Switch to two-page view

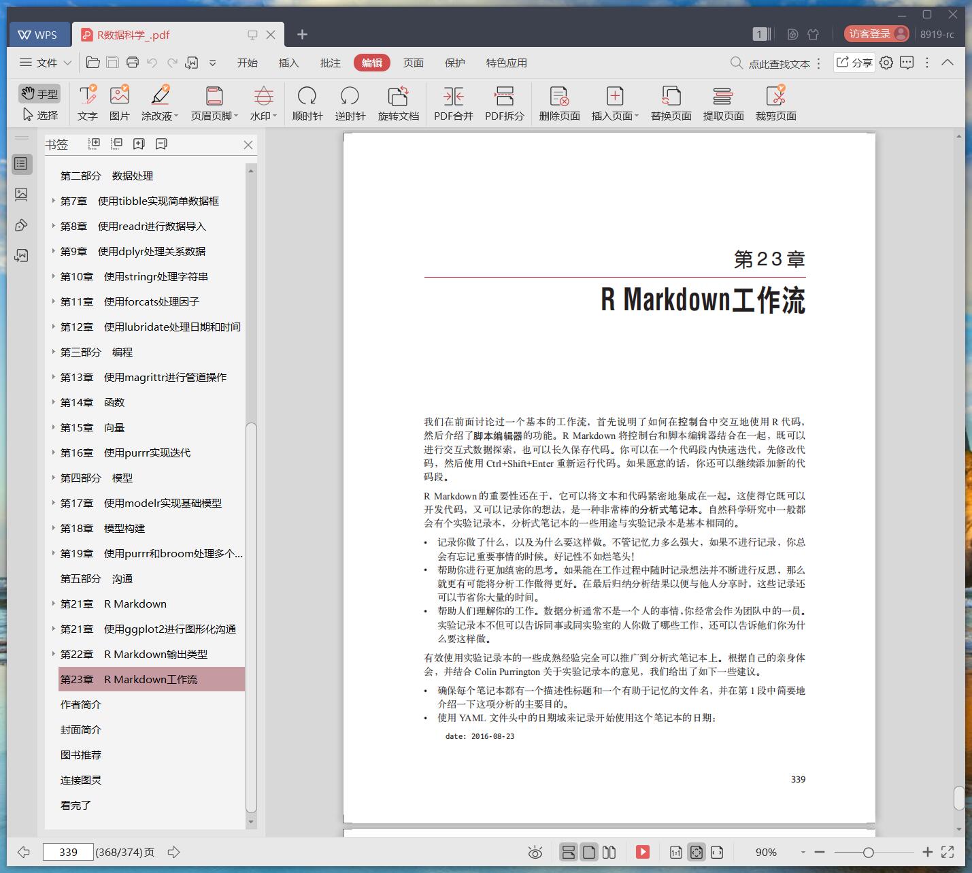609,852
